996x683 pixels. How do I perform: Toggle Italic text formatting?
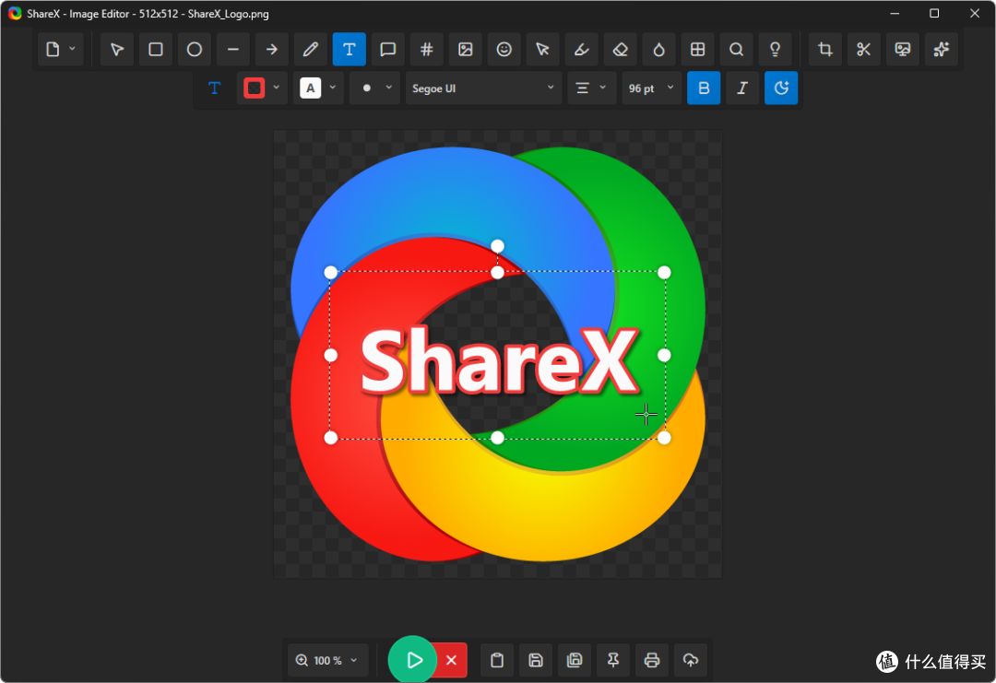pyautogui.click(x=742, y=88)
